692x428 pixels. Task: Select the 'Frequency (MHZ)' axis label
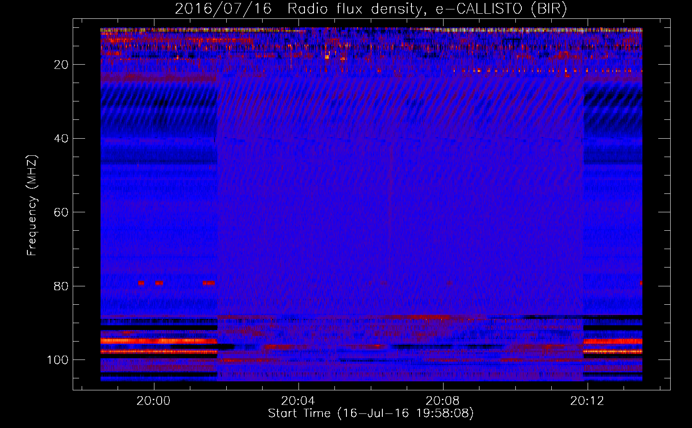[32, 205]
